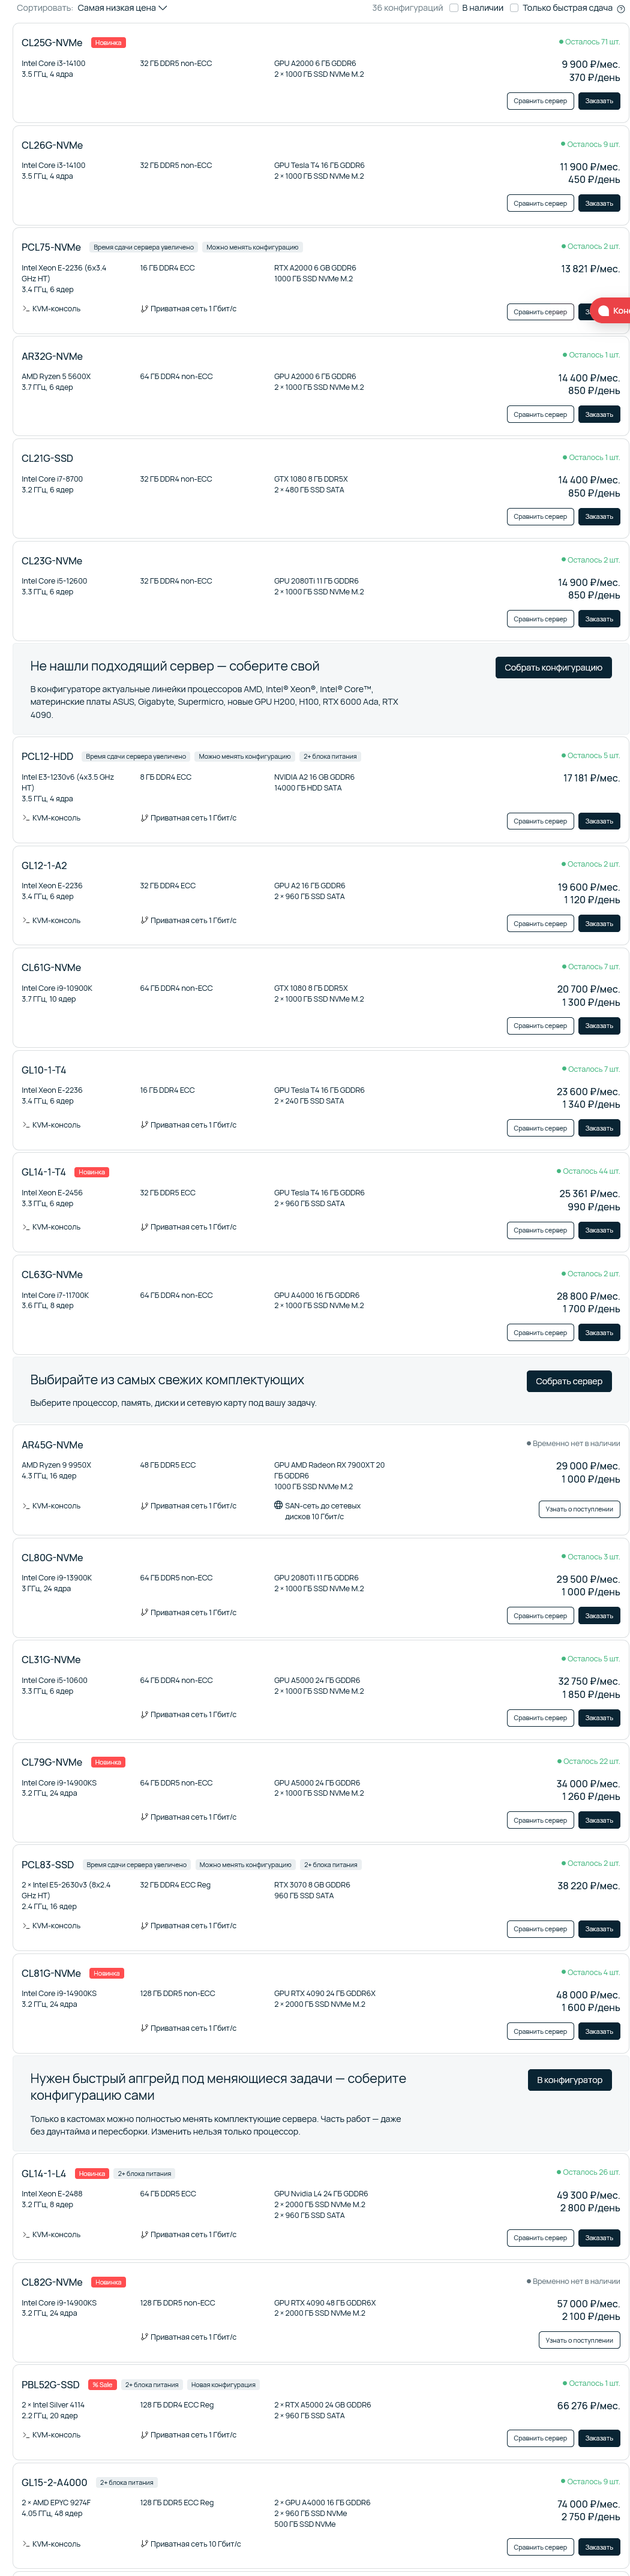Toggle 'Только быстрая сдача' checkbox
Image resolution: width=630 pixels, height=2576 pixels.
tap(514, 8)
